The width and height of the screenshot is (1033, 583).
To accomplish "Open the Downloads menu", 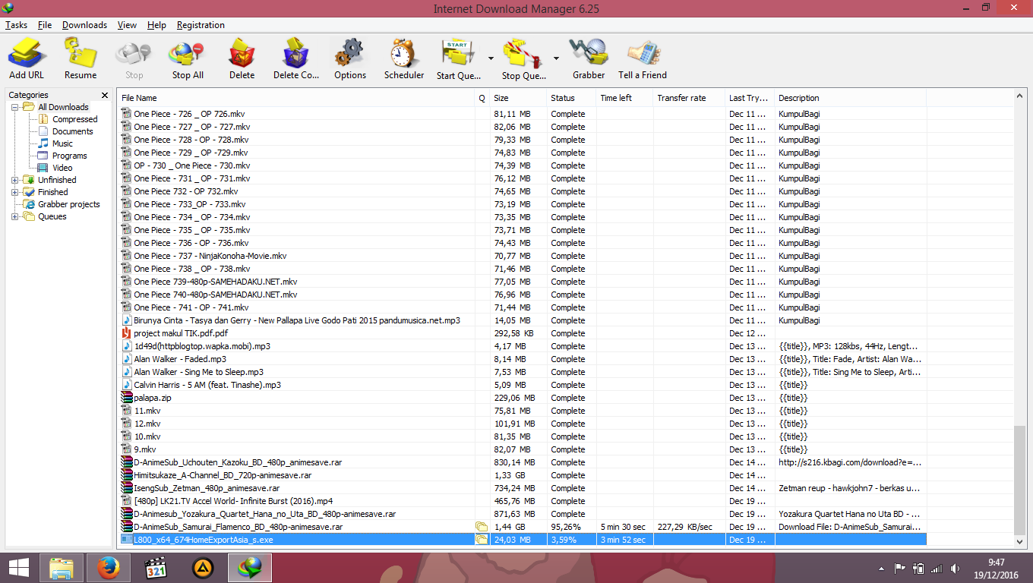I will pos(84,25).
